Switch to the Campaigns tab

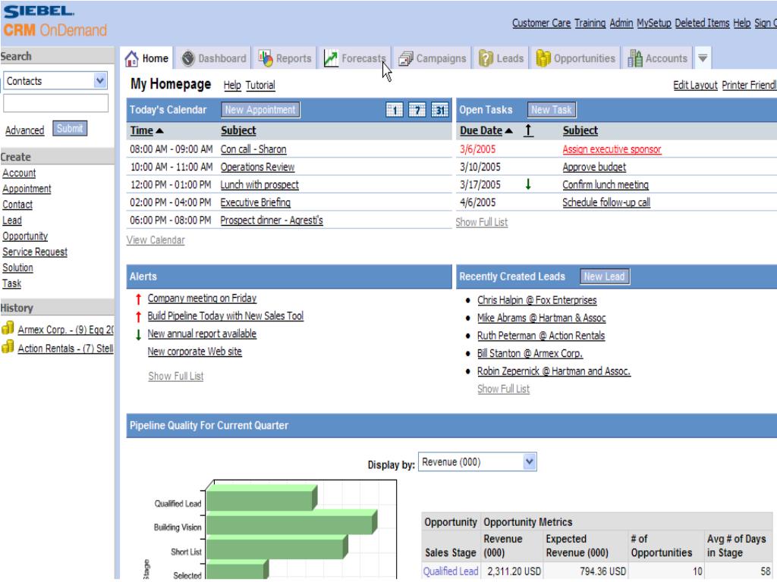433,58
